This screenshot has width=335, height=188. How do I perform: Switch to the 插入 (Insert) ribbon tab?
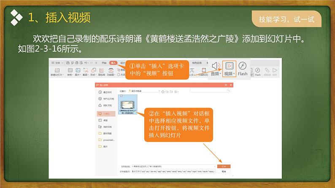pyautogui.click(x=113, y=63)
